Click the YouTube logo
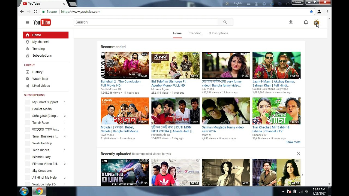Screen dimensions: 349x196 [42, 22]
